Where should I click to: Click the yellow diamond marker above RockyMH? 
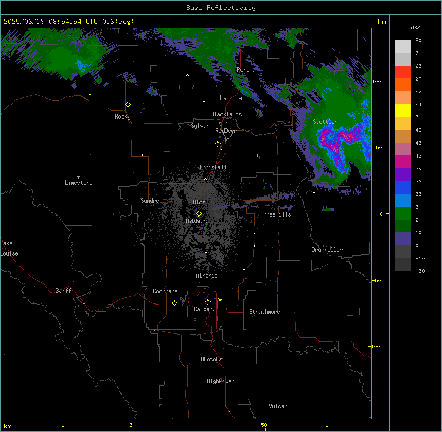pyautogui.click(x=128, y=105)
